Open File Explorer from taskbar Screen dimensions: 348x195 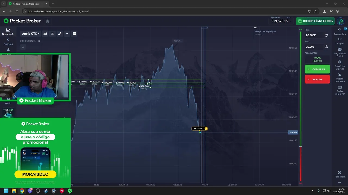pyautogui.click(x=14, y=191)
